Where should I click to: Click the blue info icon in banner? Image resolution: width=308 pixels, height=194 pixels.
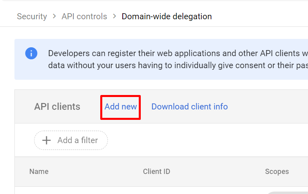click(31, 53)
